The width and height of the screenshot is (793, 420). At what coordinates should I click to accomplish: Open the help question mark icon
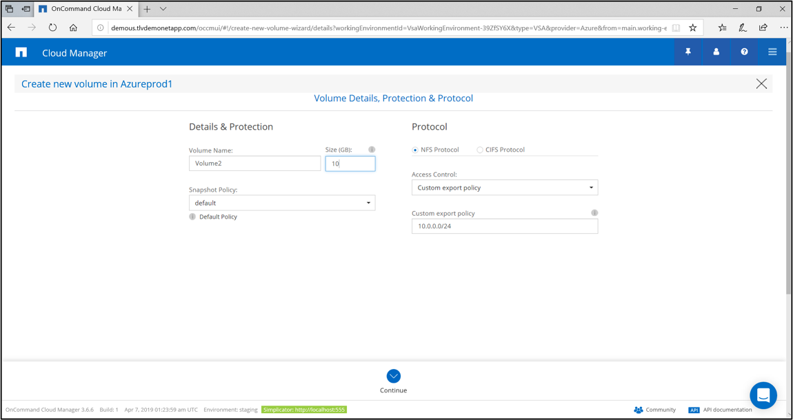click(x=744, y=52)
